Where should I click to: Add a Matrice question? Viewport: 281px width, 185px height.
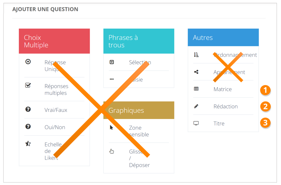[x=223, y=89]
